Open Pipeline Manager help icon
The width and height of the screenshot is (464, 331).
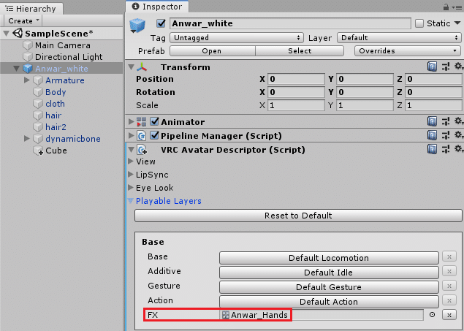pyautogui.click(x=432, y=135)
